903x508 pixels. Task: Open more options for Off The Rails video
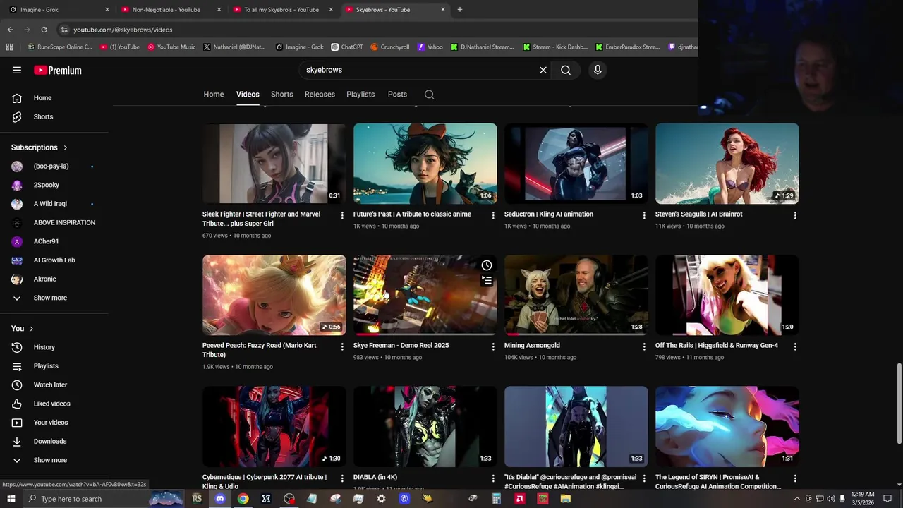[795, 346]
